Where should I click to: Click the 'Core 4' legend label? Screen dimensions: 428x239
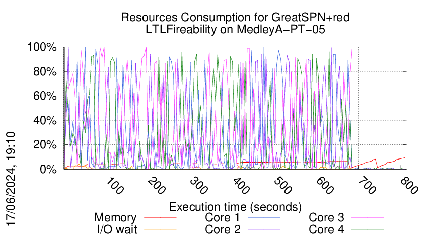(326, 229)
